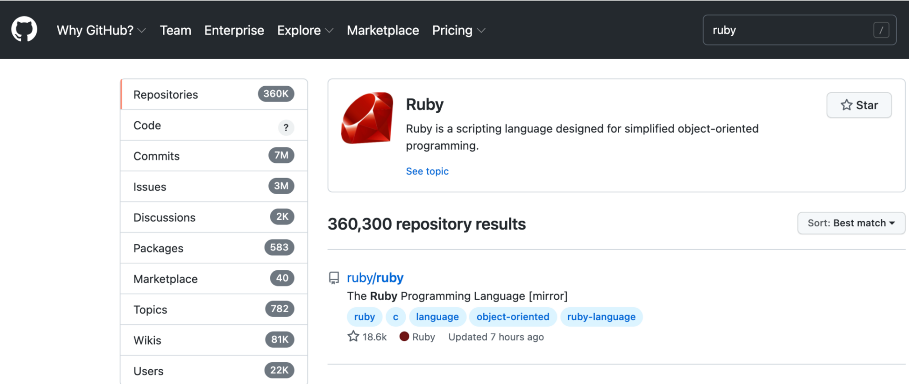
Task: Expand the Why GitHub? menu
Action: pyautogui.click(x=101, y=30)
